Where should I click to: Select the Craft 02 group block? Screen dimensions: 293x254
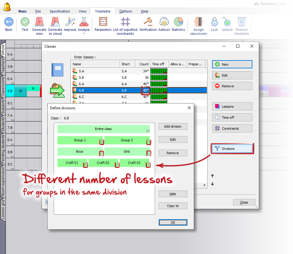click(x=103, y=163)
